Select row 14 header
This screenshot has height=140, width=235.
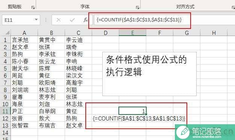[5, 132]
